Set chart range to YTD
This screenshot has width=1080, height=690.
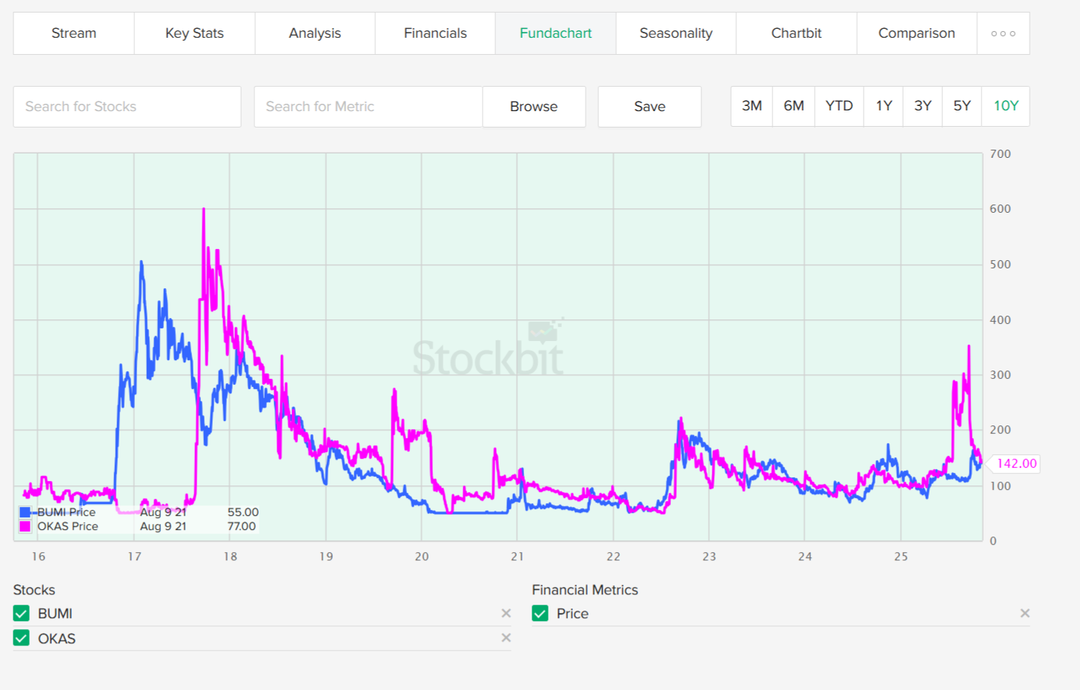(839, 106)
